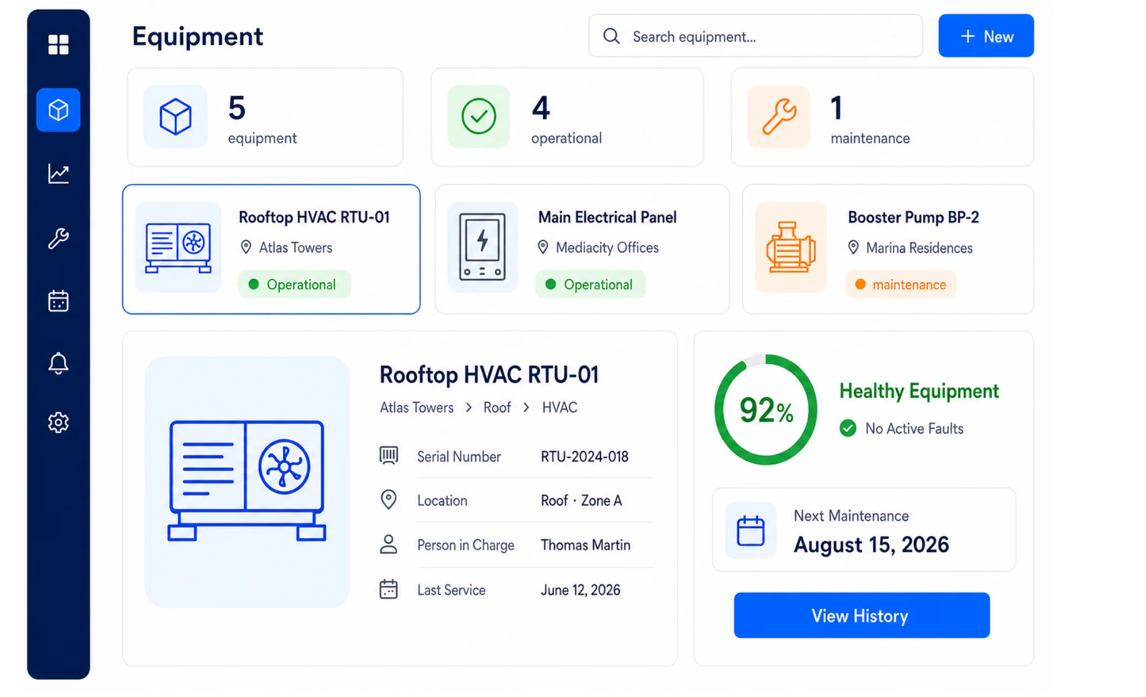
Task: Click the August 15, 2026 maintenance date
Action: (872, 544)
